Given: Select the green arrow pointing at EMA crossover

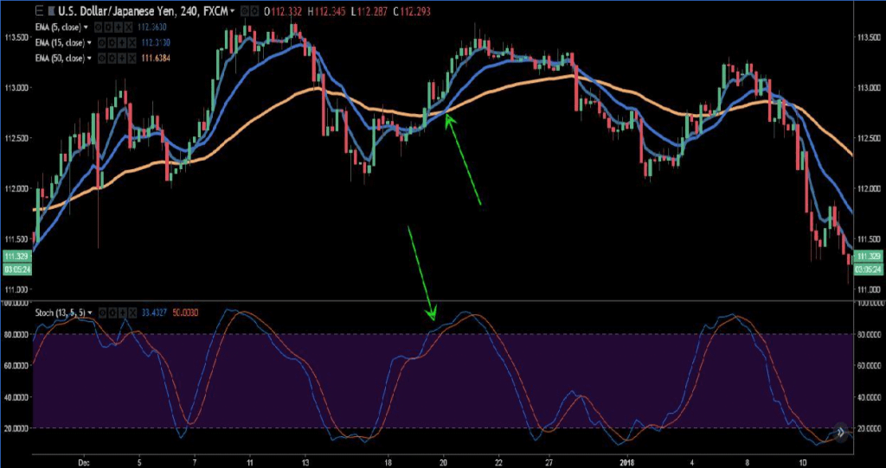Looking at the screenshot, I should (x=462, y=160).
